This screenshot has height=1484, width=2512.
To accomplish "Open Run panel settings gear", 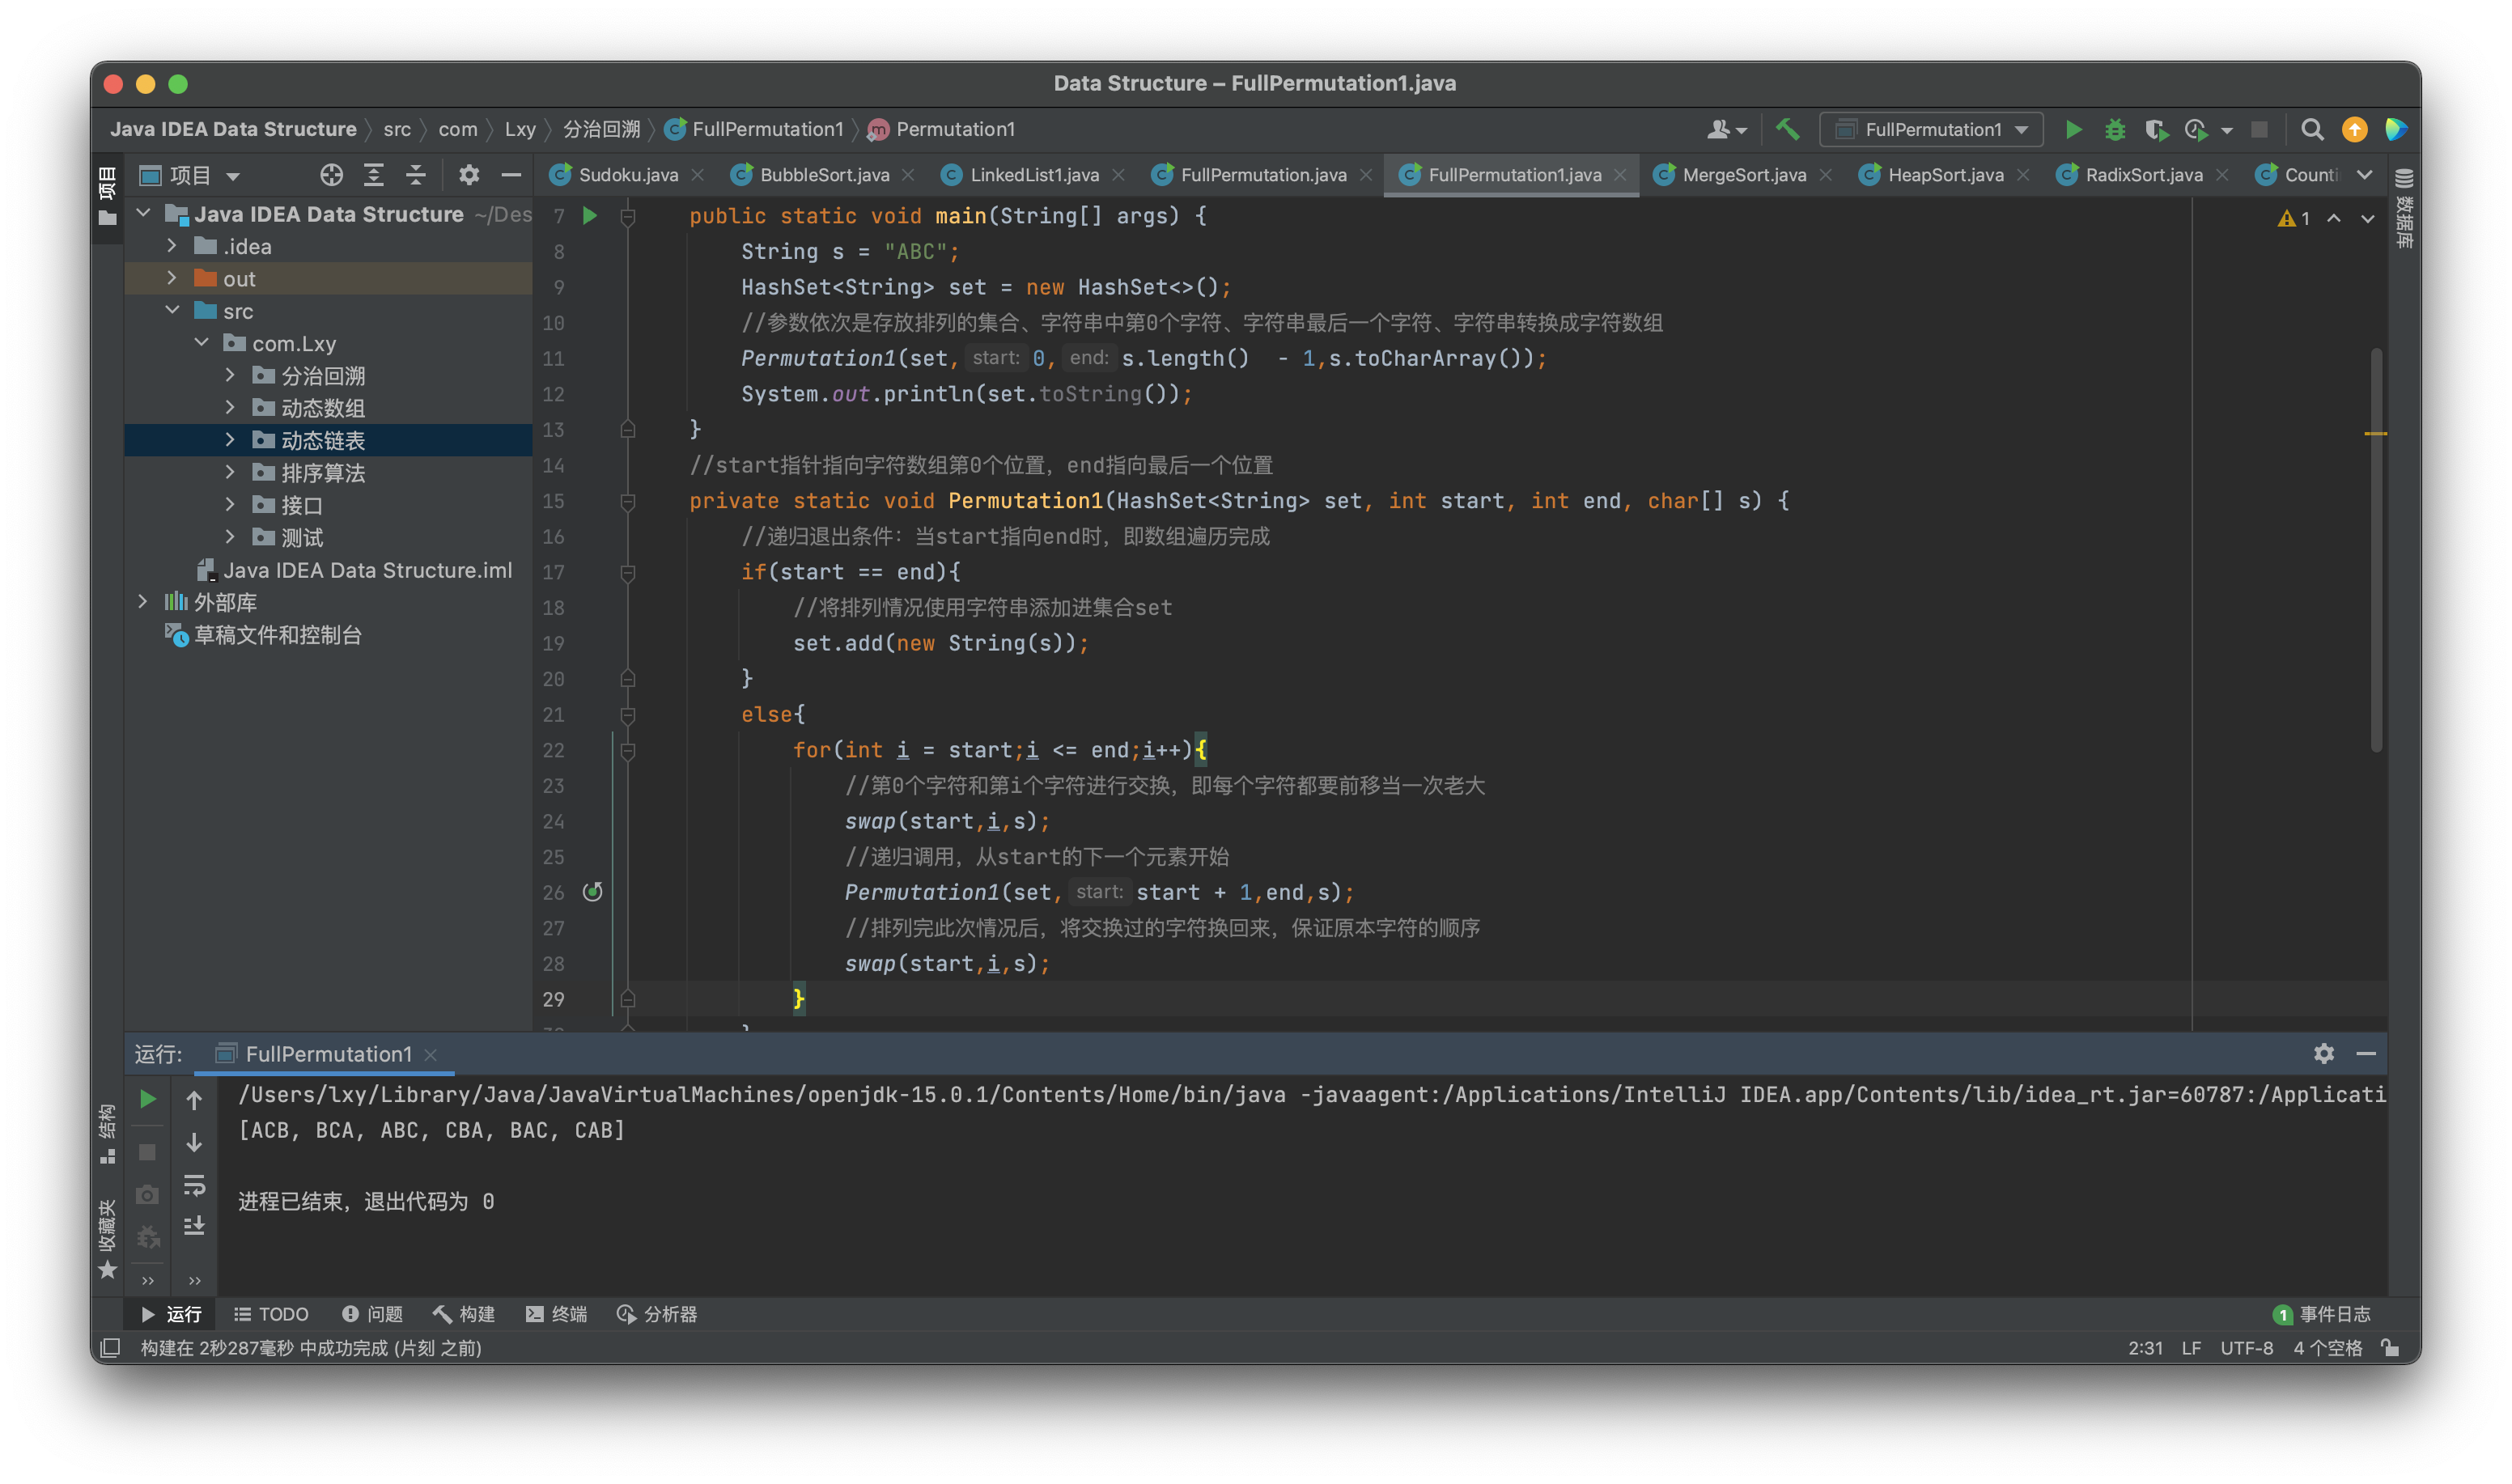I will click(2323, 1053).
